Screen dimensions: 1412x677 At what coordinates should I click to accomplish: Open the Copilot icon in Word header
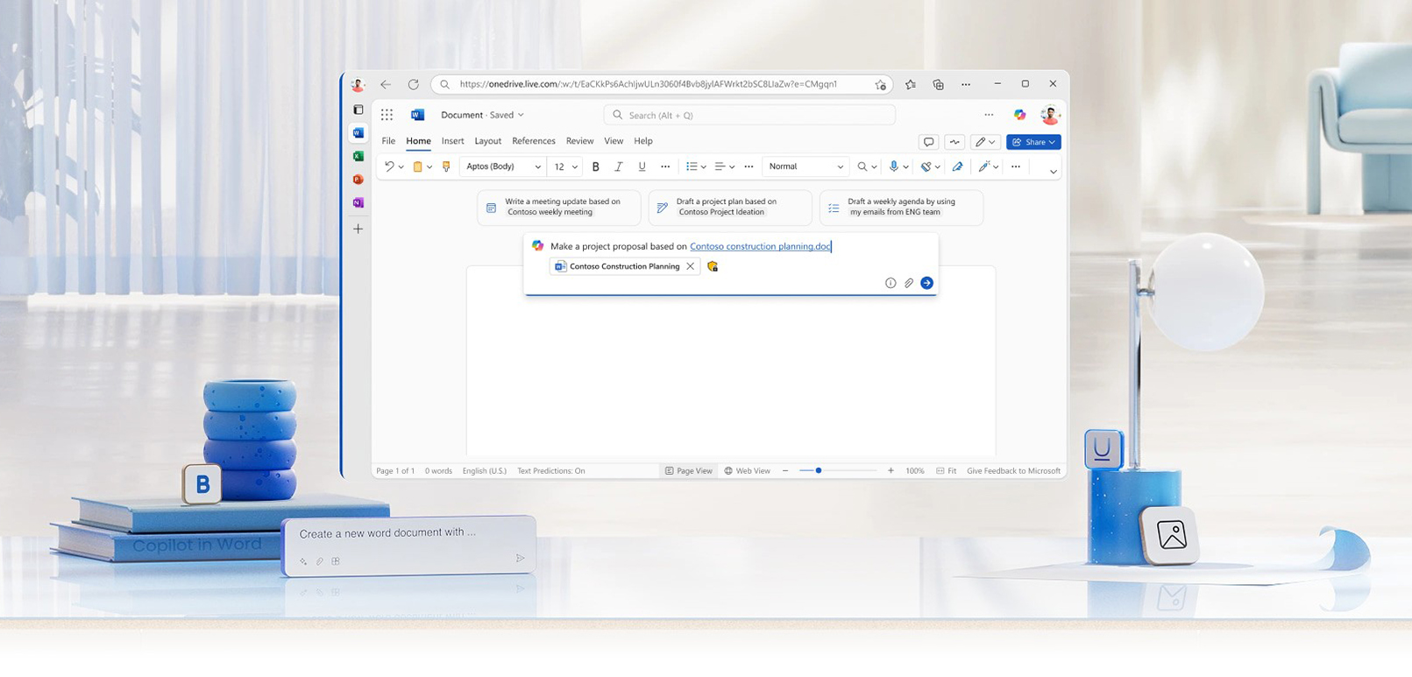[1019, 115]
